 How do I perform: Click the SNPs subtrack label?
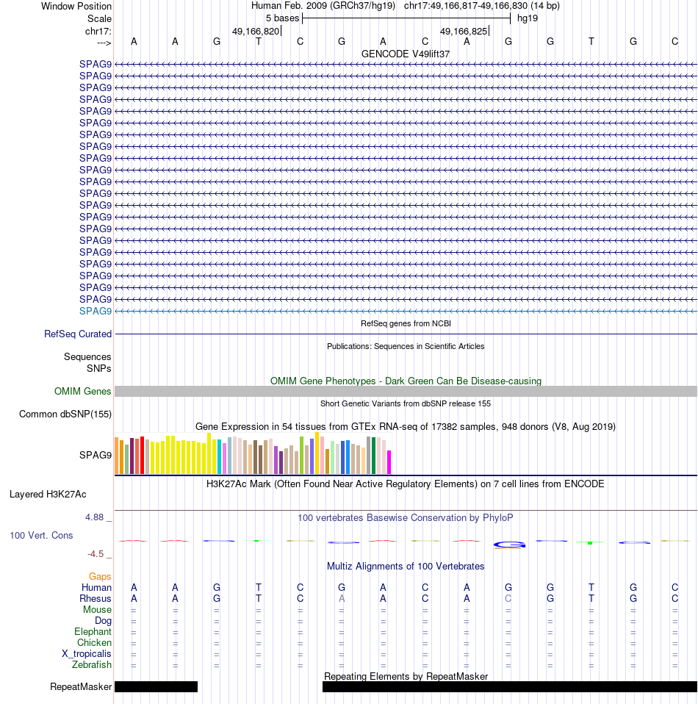point(98,369)
